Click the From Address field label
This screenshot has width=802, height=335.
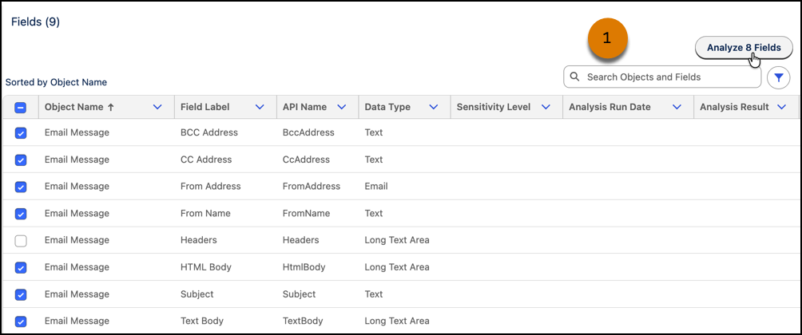211,187
